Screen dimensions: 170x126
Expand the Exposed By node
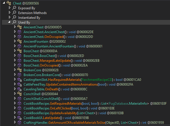pos(10,8)
